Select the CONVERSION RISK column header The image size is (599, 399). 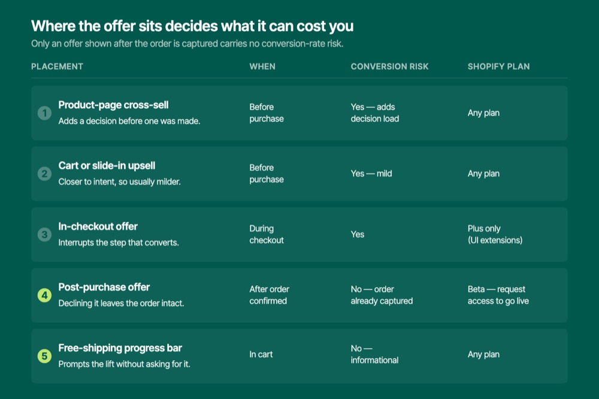pyautogui.click(x=390, y=66)
